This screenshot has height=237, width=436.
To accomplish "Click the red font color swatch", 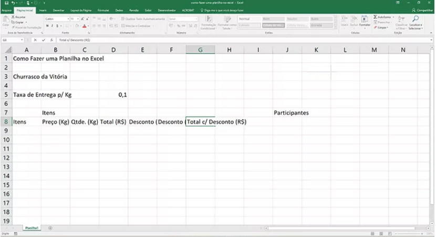I will pyautogui.click(x=84, y=26).
